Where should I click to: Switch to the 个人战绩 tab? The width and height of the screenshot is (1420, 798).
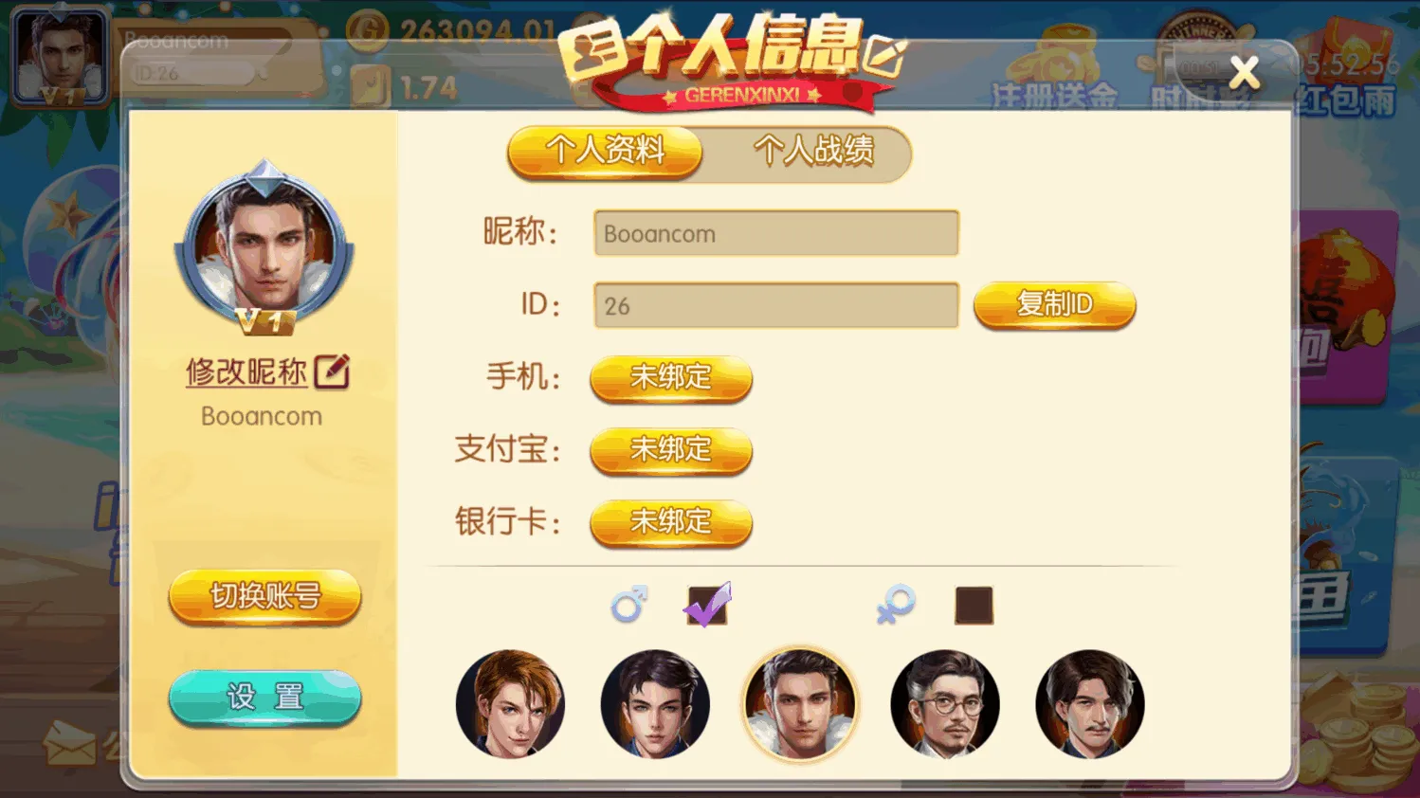click(813, 151)
